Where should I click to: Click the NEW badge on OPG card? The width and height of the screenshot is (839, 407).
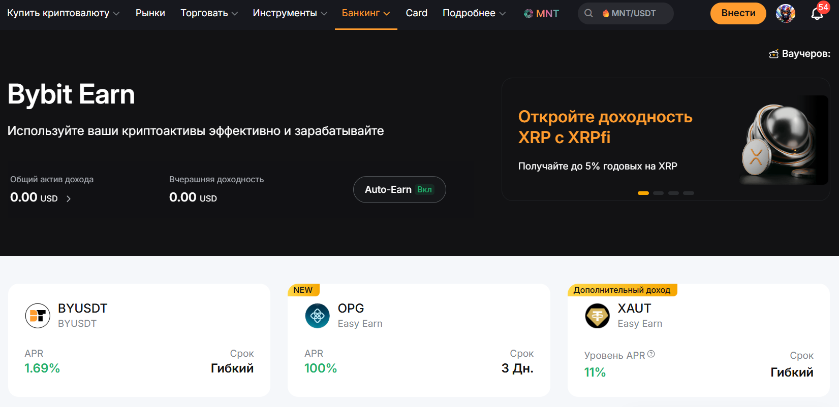[303, 290]
